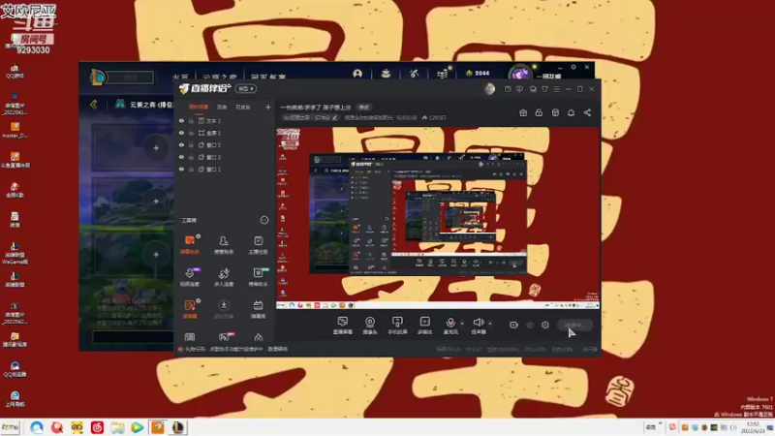Select the 窗口 3 source row
The width and height of the screenshot is (775, 436).
(x=225, y=144)
